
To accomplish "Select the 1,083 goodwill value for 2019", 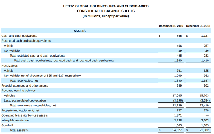I will click(x=178, y=125).
